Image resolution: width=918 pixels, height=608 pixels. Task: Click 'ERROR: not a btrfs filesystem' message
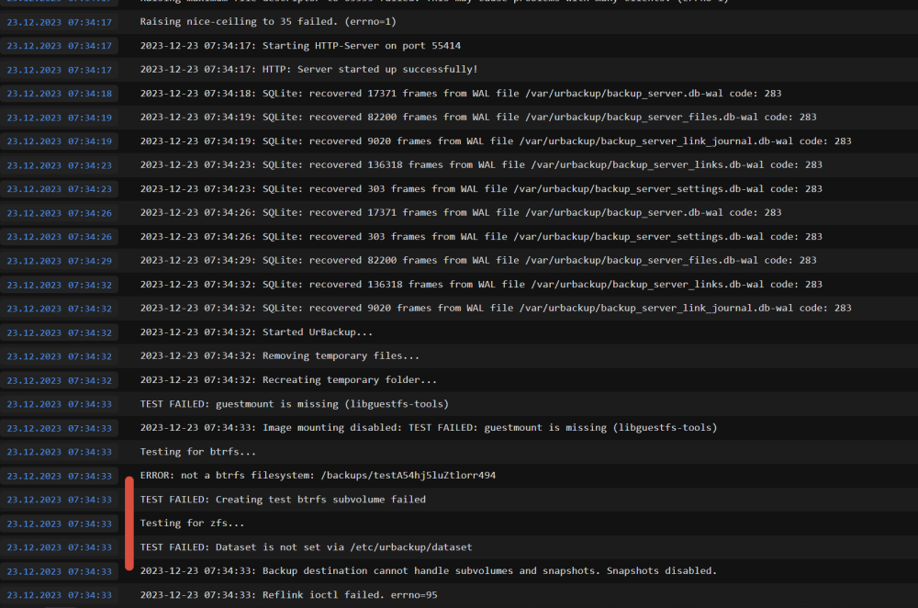pyautogui.click(x=318, y=475)
